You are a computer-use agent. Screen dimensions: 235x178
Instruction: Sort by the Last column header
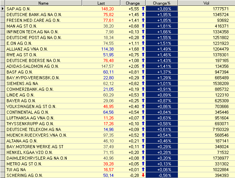click(x=101, y=3)
